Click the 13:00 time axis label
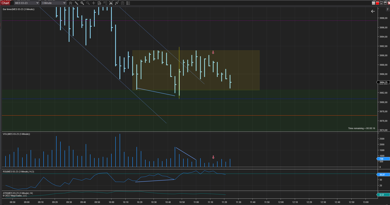This screenshot has height=205, width=390. tap(365, 202)
